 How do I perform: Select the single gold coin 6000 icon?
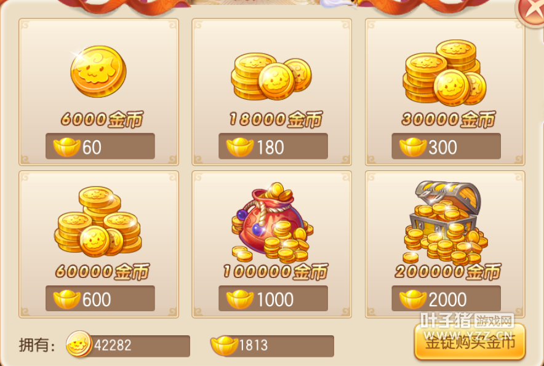click(98, 71)
